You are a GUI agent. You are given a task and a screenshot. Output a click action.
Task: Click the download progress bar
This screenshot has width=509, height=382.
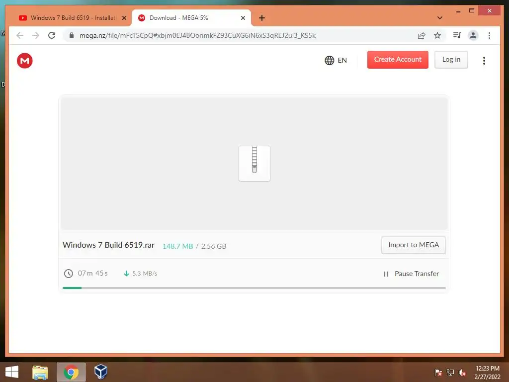[254, 288]
